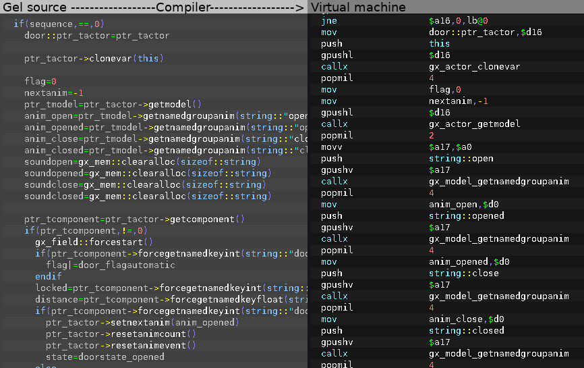Click the 'ptr_tactor->resetanimcount()' line
This screenshot has height=368, width=584.
click(x=121, y=334)
